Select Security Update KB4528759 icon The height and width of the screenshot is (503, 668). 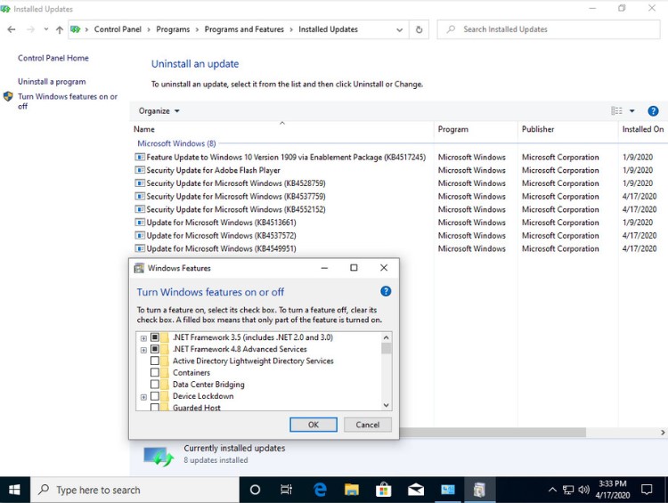139,183
